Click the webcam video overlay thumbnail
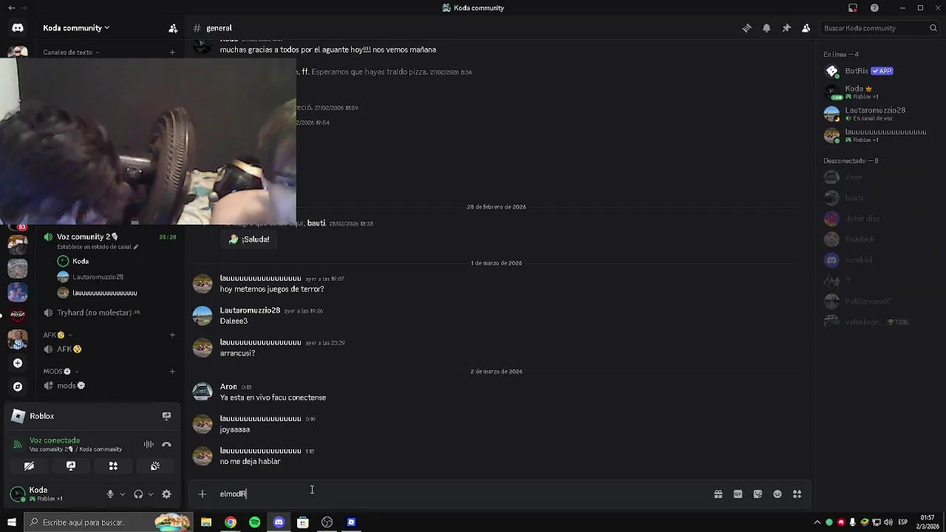The image size is (946, 532). (x=148, y=140)
